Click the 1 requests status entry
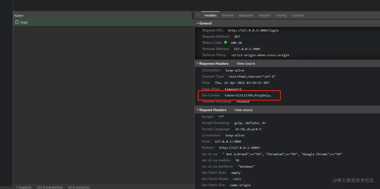The width and height of the screenshot is (380, 189). coord(24,187)
